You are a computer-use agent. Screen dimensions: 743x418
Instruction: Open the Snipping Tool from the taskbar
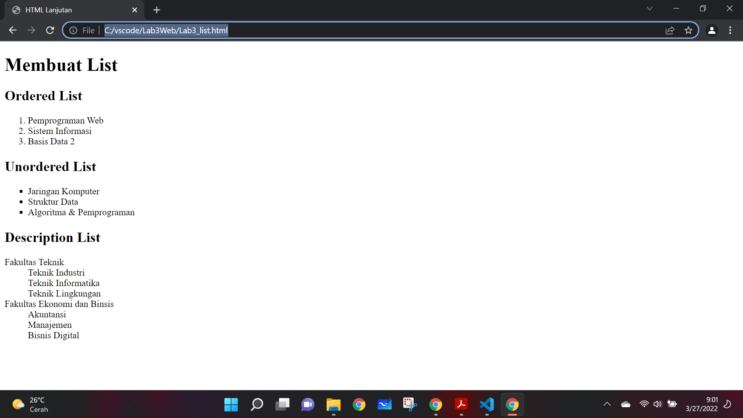pos(410,404)
